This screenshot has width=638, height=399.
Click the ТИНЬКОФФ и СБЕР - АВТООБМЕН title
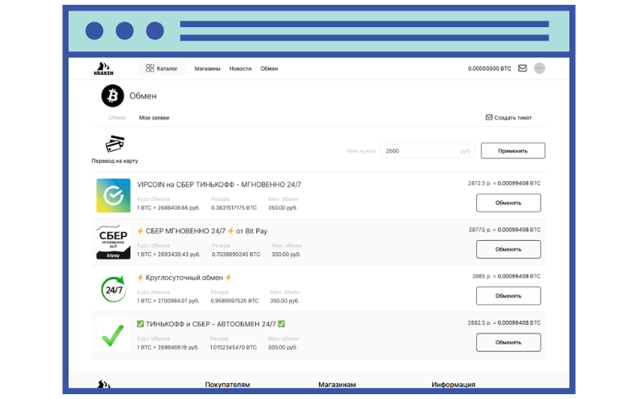[211, 324]
